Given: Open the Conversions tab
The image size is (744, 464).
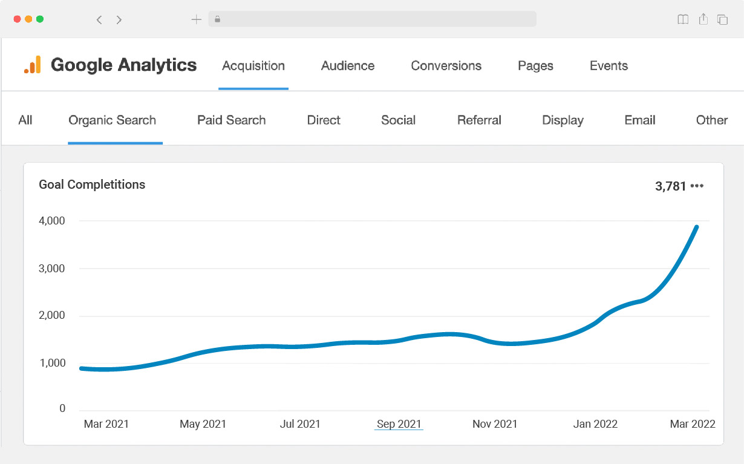Looking at the screenshot, I should pos(446,66).
